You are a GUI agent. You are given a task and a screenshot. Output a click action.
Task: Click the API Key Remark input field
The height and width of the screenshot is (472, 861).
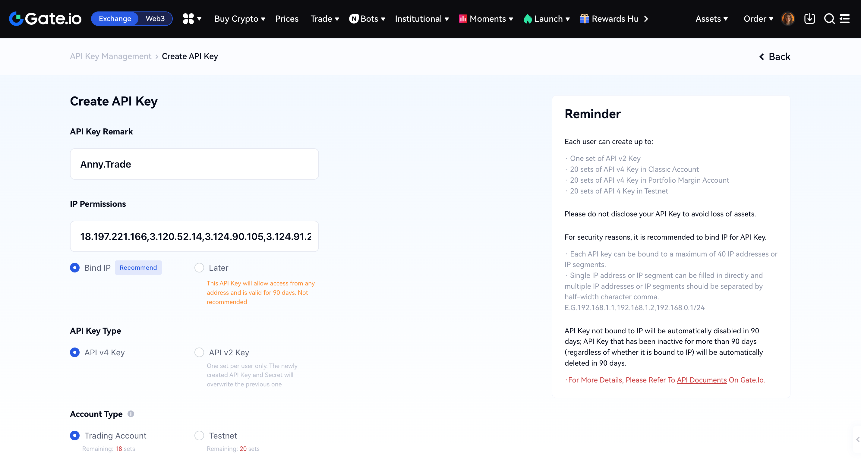click(194, 164)
